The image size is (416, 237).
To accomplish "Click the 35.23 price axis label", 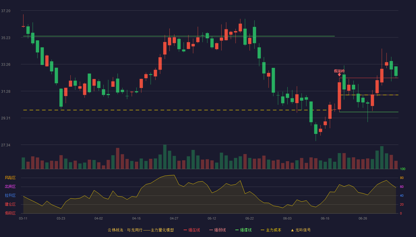I will (x=6, y=38).
